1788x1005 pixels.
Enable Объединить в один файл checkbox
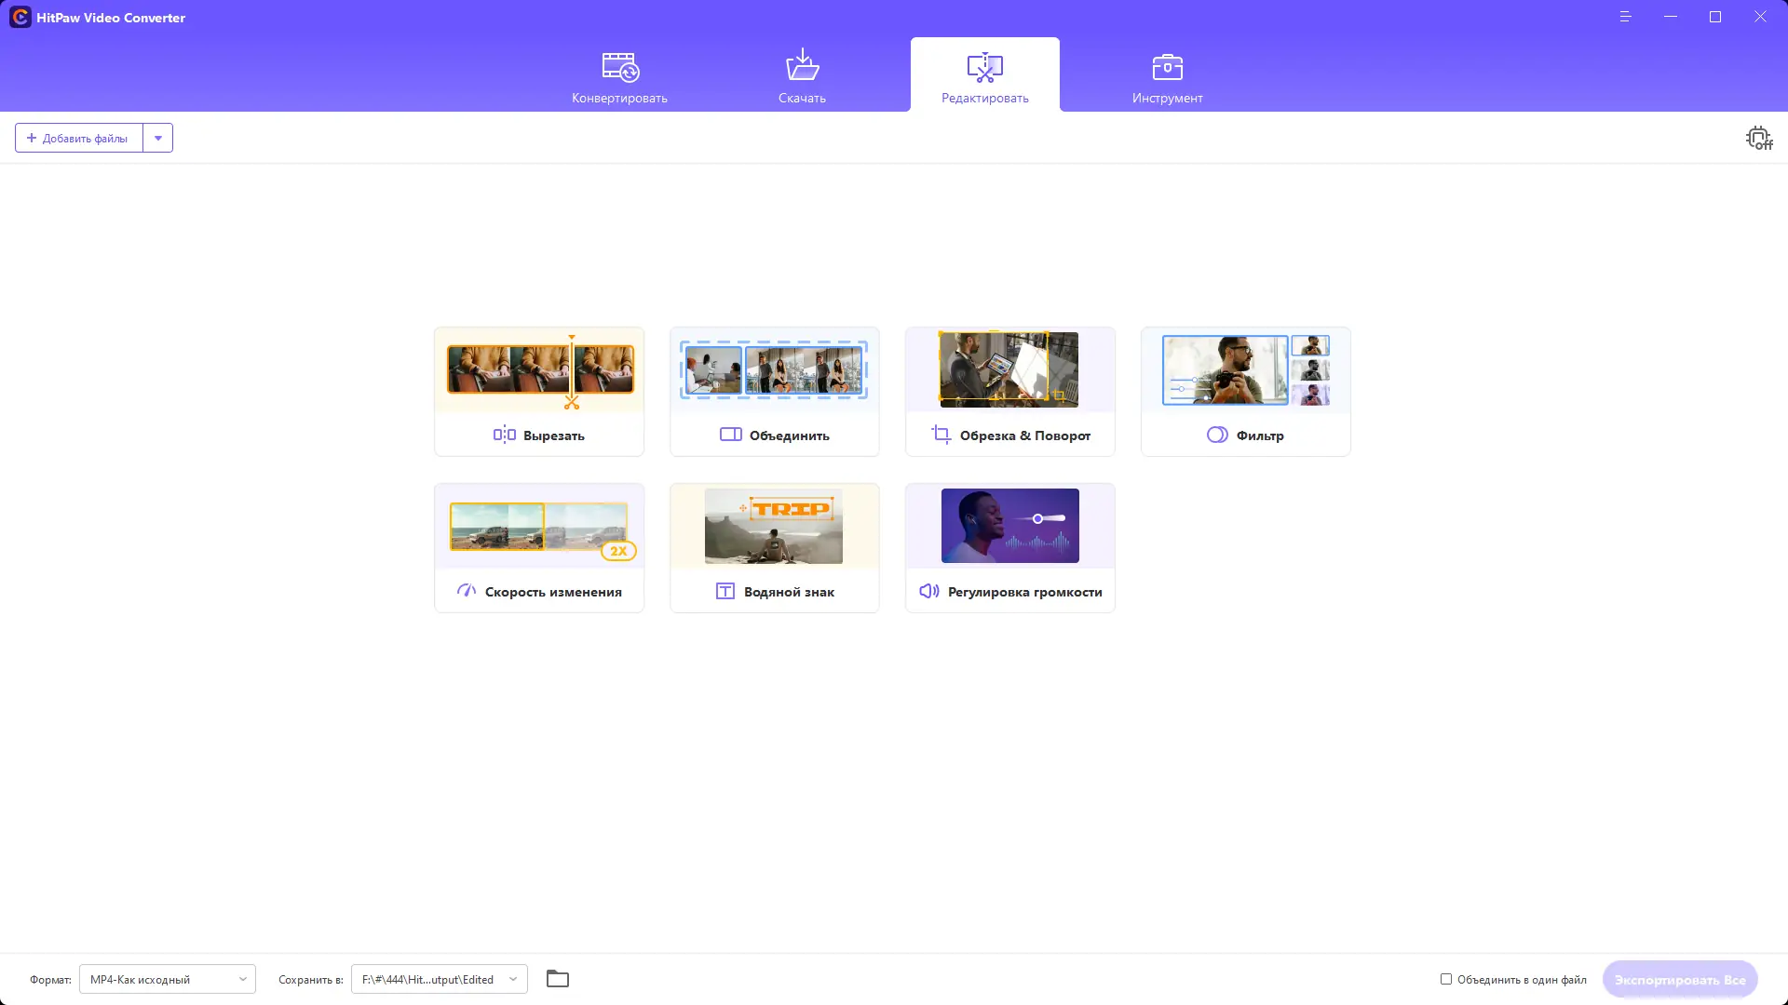(1446, 979)
